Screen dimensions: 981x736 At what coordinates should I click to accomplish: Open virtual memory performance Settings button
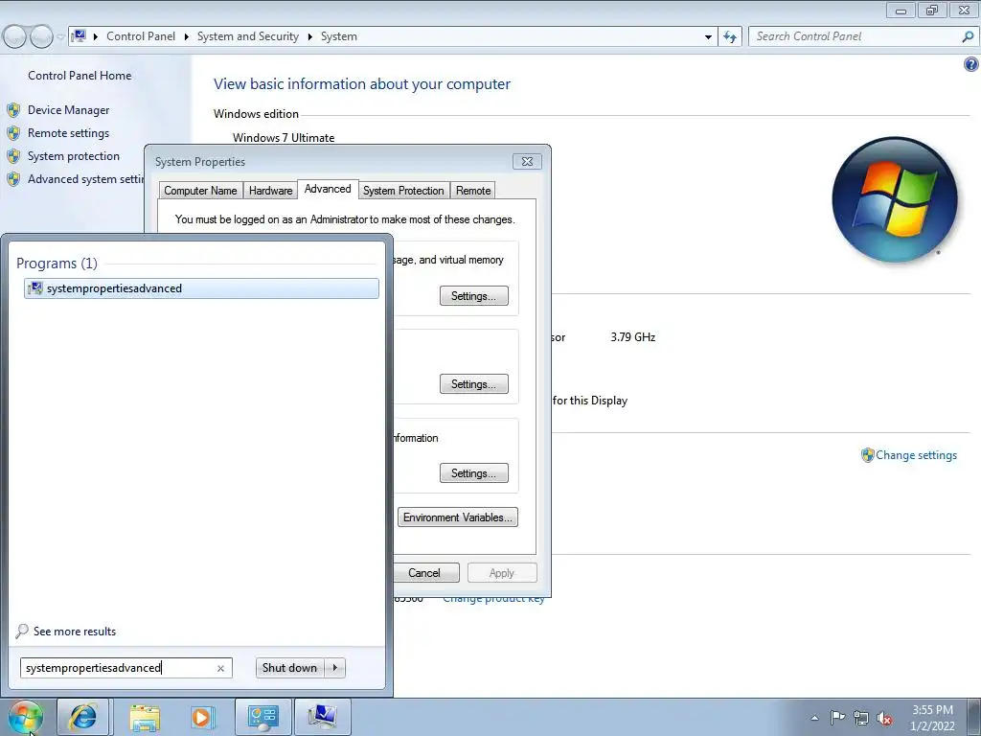point(473,296)
